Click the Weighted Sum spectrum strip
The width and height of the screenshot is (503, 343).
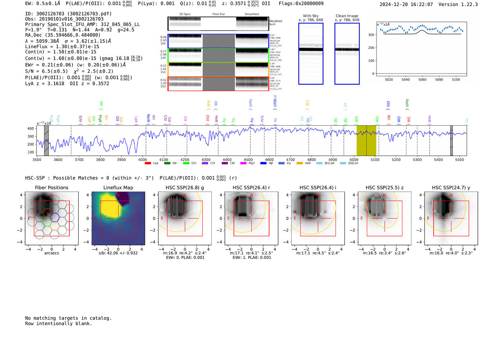218,24
